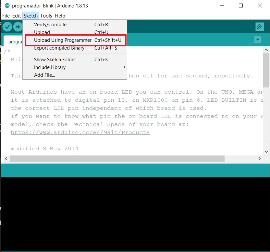Image resolution: width=270 pixels, height=252 pixels.
Task: Click the line 'it is attached to digital pin 13'
Action: [x=137, y=100]
